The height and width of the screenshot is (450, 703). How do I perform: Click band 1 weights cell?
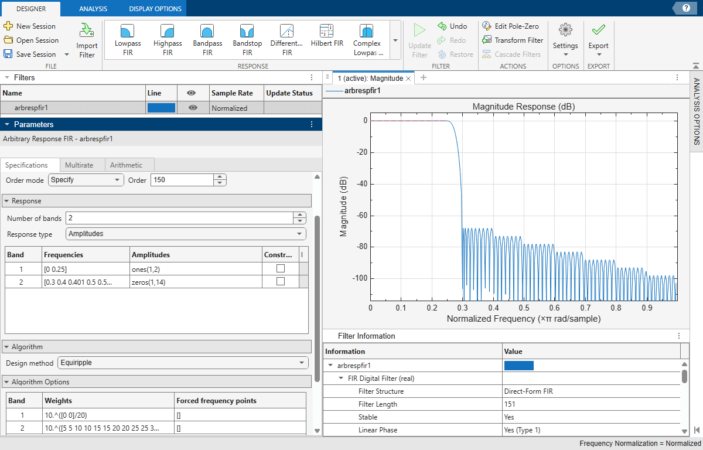pos(109,415)
